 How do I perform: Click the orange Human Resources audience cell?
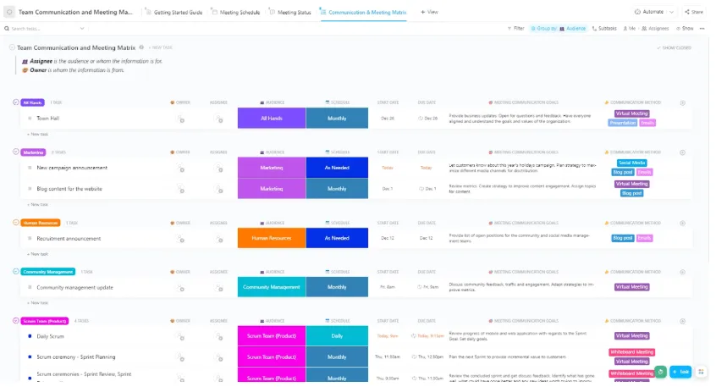click(x=272, y=238)
